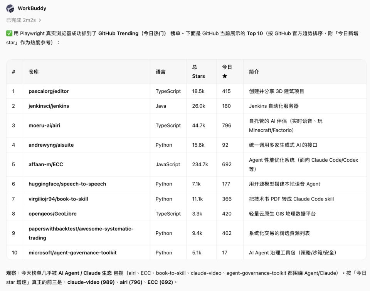
Task: Click the JavaScript language cell
Action: click(x=168, y=164)
